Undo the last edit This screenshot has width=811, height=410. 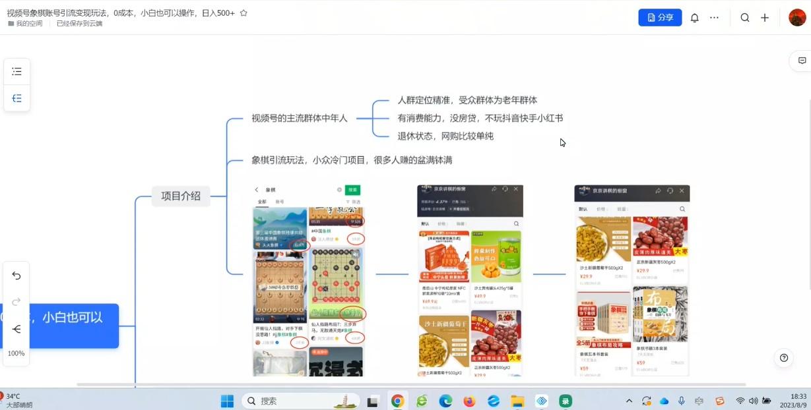coord(17,276)
